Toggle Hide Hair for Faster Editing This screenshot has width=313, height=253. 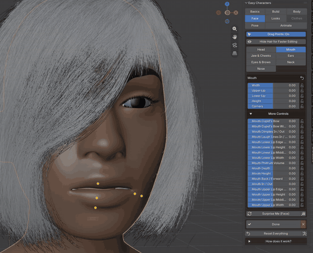point(276,42)
